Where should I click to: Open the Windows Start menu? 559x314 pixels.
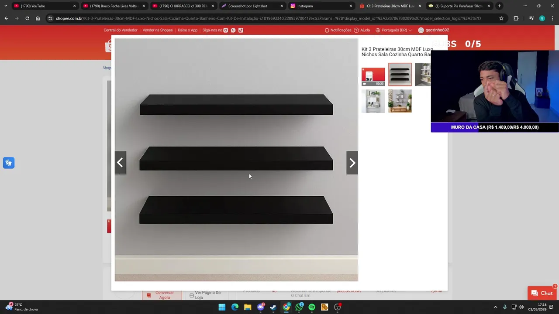tap(222, 307)
